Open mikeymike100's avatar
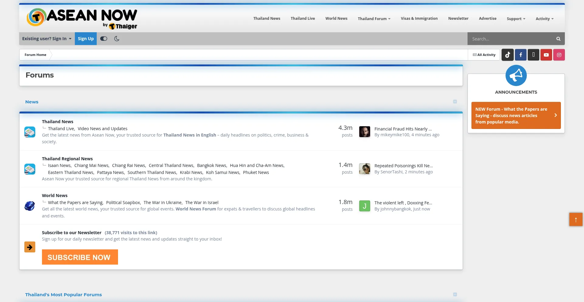Screen dimensions: 584x302 coord(365,132)
